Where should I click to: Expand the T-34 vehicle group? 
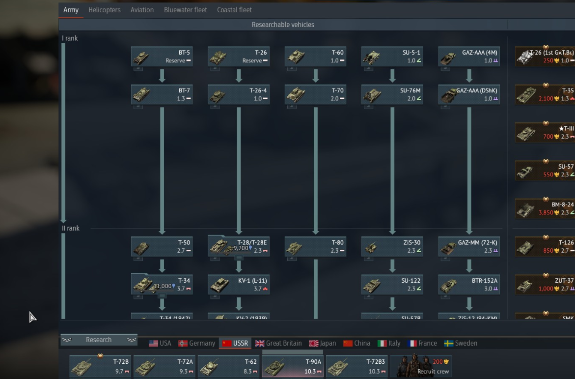coord(162,284)
